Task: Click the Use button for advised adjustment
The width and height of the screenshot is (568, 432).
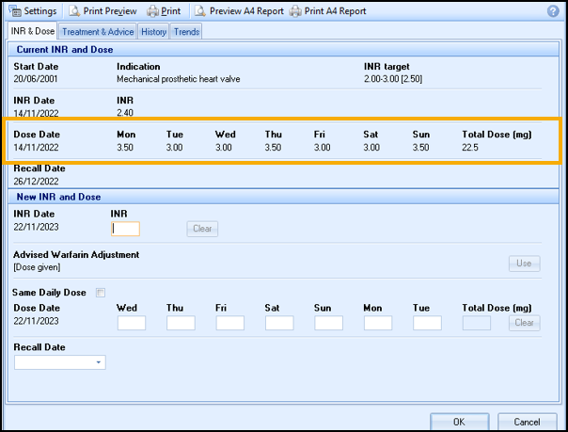Action: click(x=524, y=264)
